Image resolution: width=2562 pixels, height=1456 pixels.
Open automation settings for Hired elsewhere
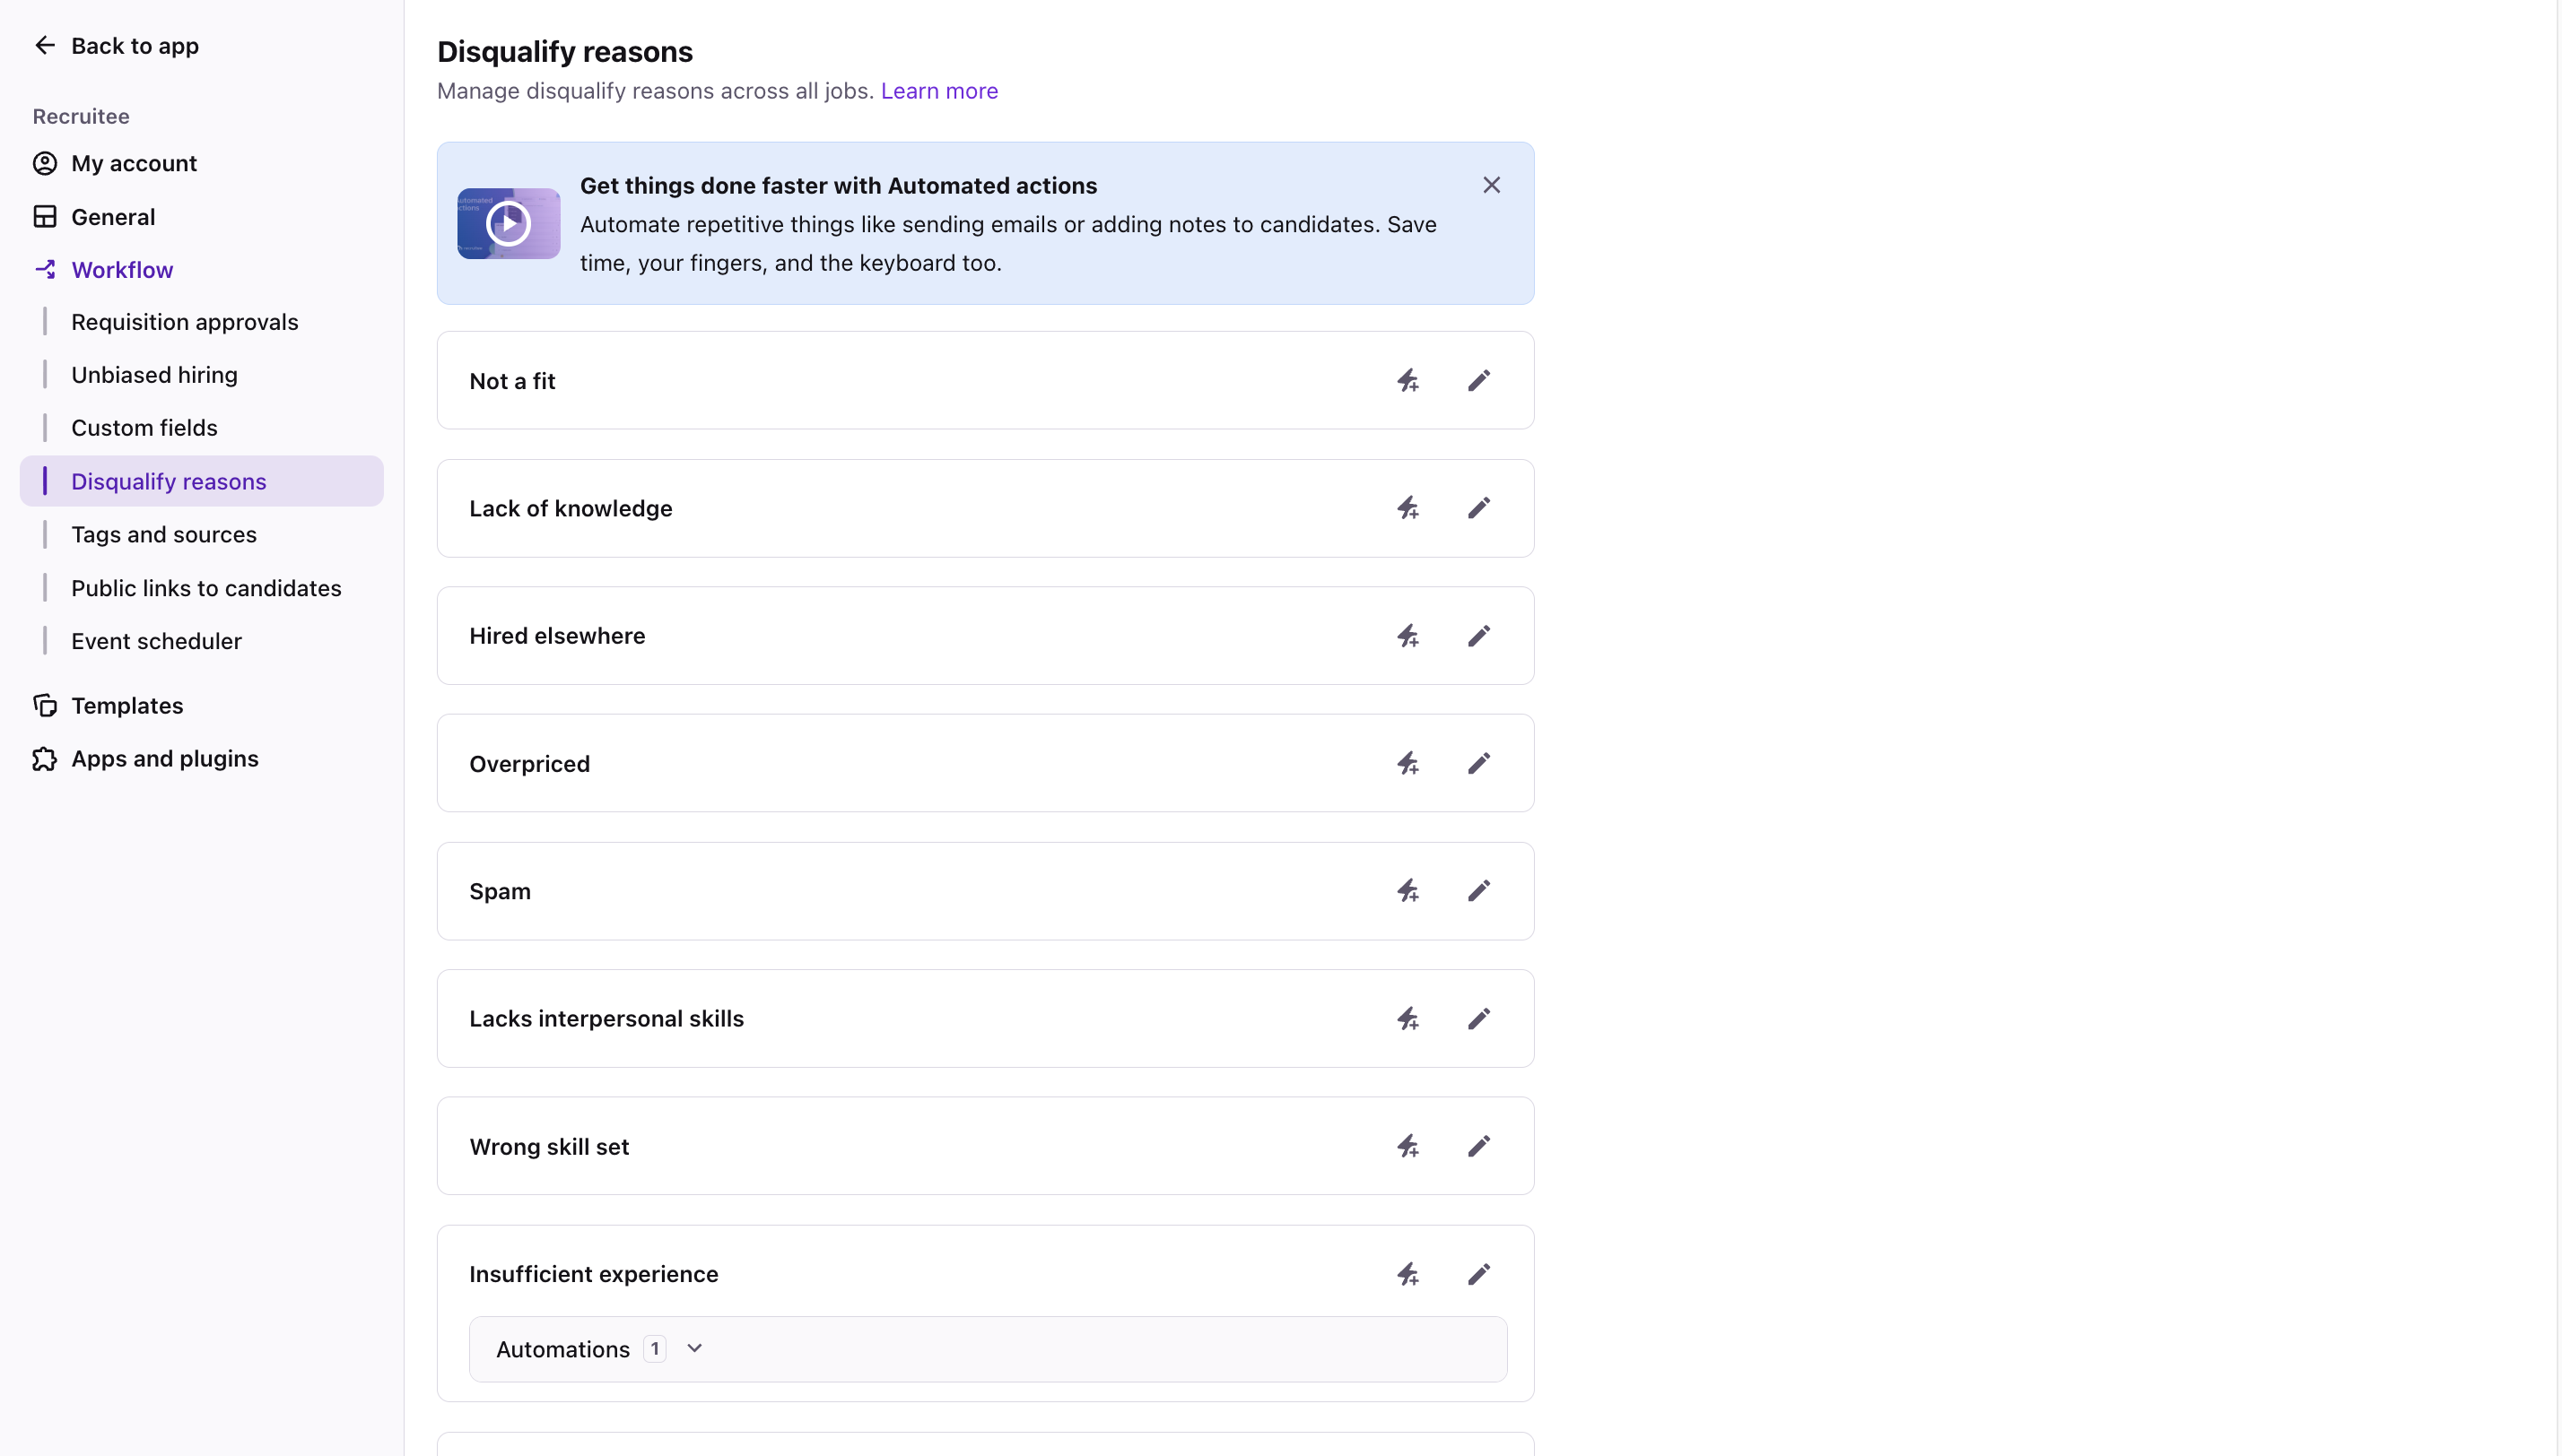coord(1407,635)
